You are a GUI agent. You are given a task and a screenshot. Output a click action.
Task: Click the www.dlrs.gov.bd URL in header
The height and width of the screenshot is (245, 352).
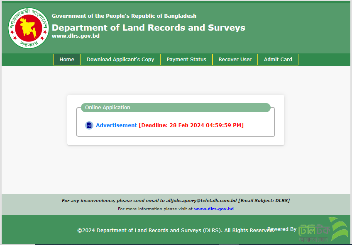76,36
